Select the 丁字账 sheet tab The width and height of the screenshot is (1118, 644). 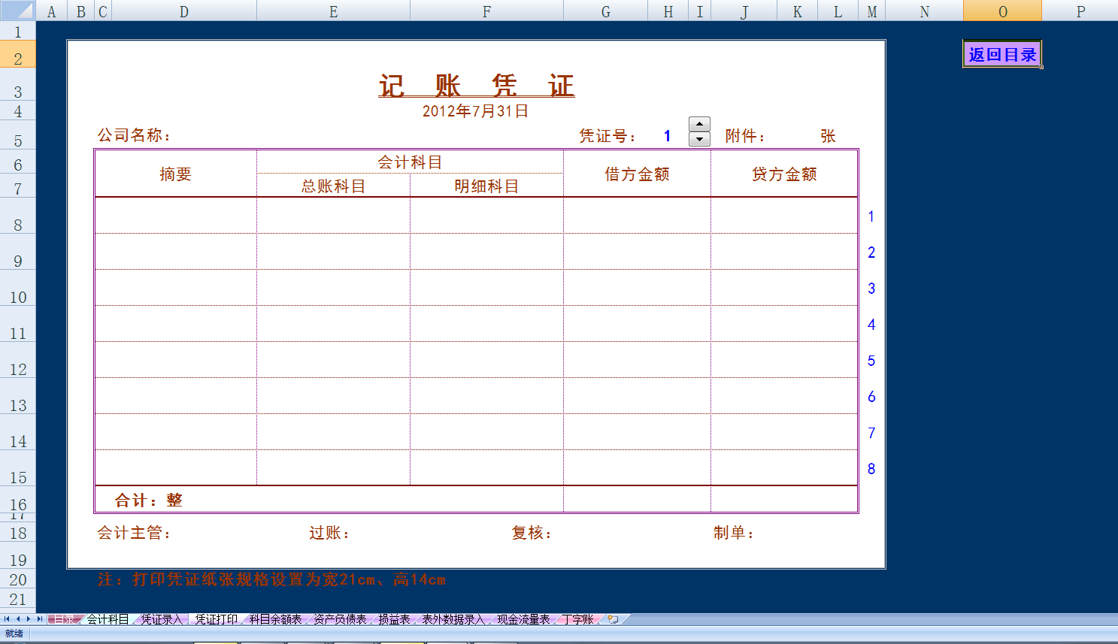pos(577,619)
